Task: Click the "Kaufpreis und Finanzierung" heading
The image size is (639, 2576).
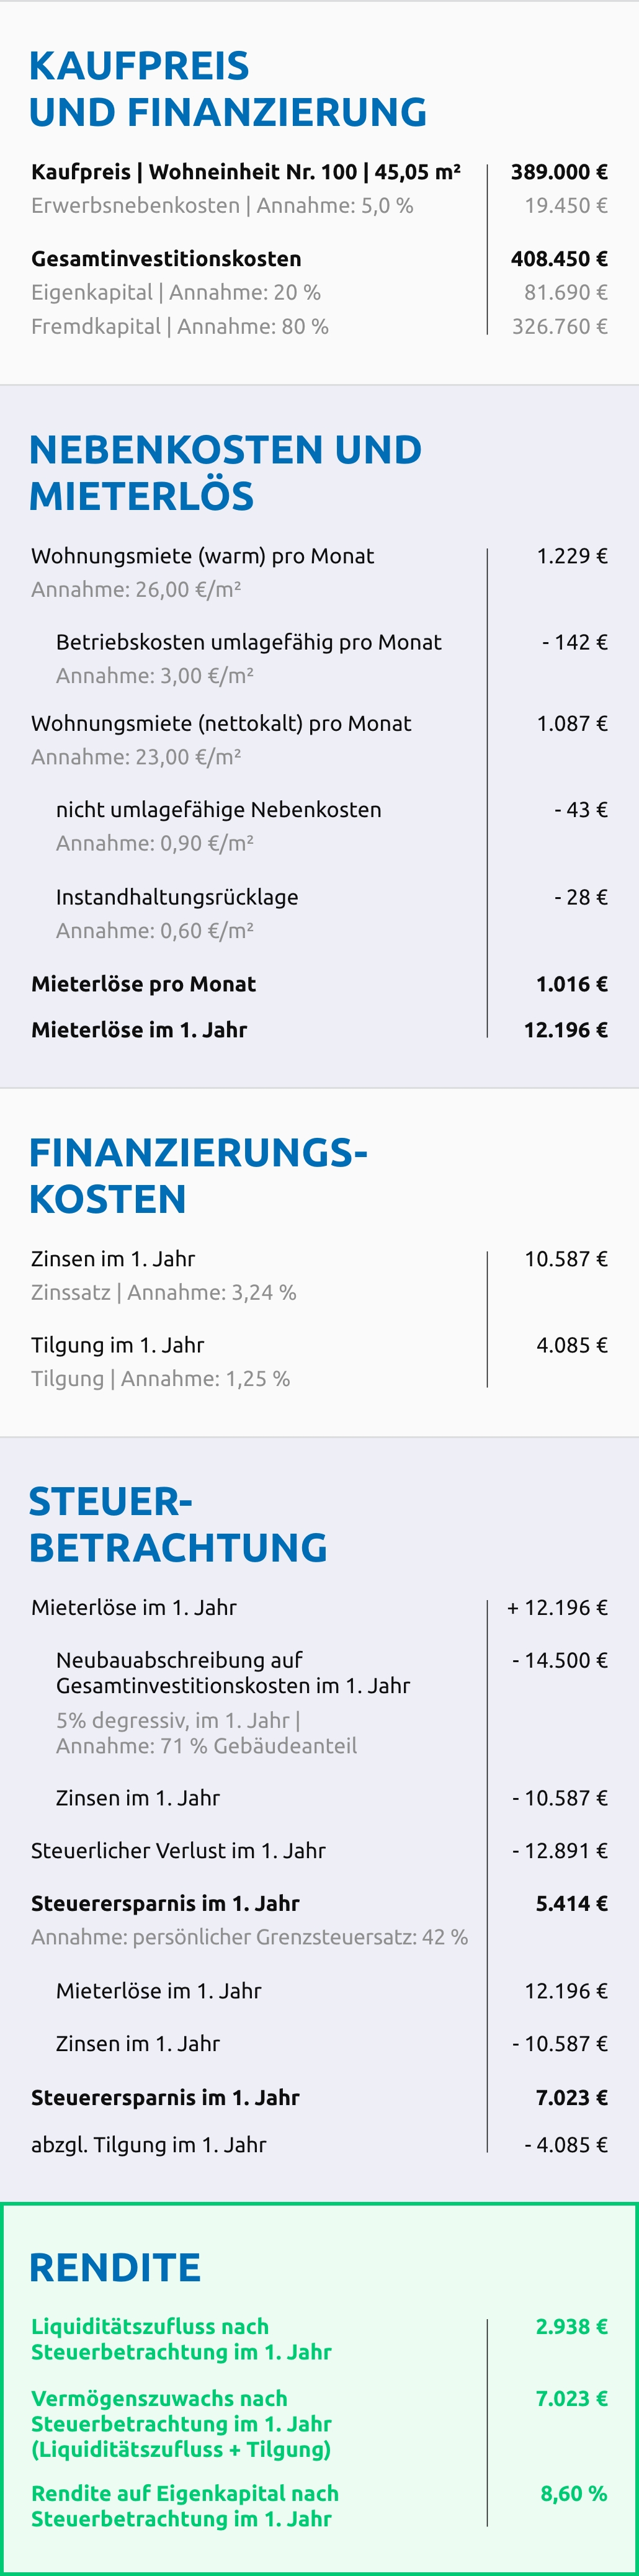Action: tap(227, 89)
